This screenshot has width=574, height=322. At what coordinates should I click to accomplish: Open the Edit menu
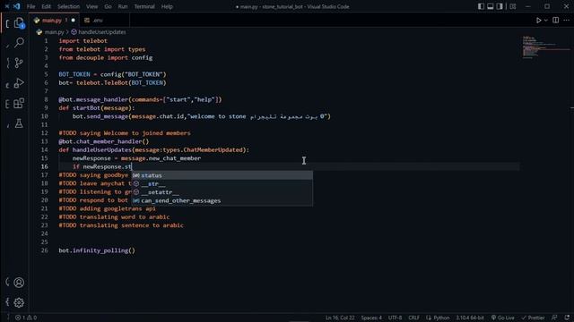point(46,6)
